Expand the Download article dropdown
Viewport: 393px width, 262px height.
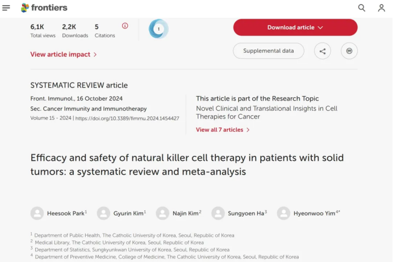point(295,27)
